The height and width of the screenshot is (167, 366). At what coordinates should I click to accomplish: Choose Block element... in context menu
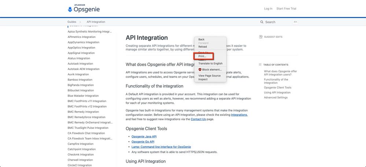[x=212, y=69]
